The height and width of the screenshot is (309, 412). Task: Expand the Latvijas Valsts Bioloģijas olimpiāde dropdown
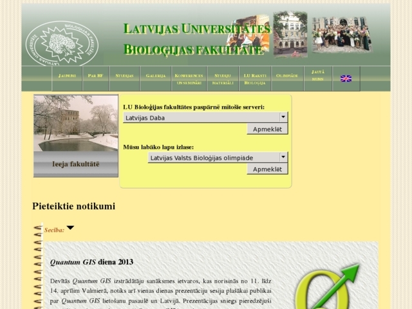pyautogui.click(x=218, y=158)
